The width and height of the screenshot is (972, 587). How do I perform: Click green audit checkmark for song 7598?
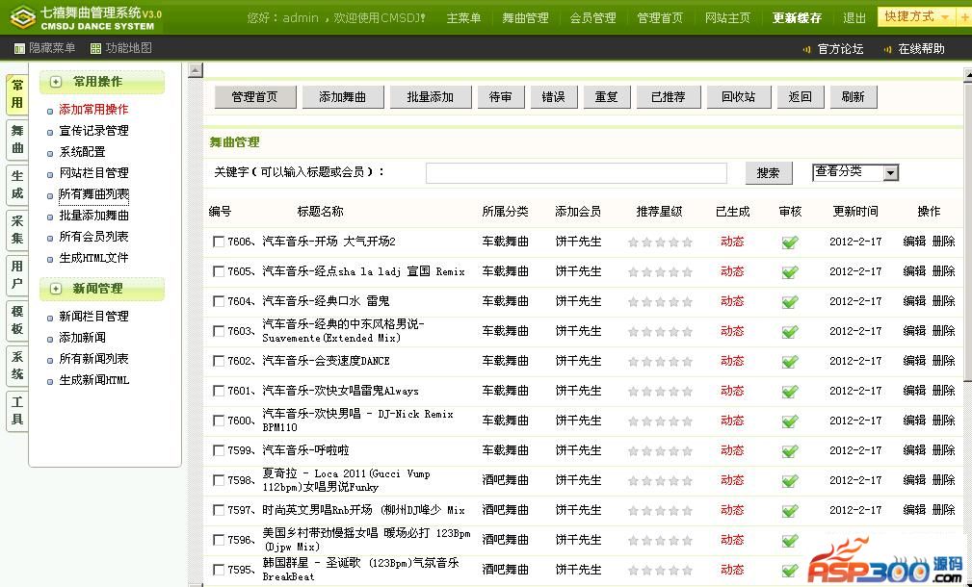tap(790, 480)
